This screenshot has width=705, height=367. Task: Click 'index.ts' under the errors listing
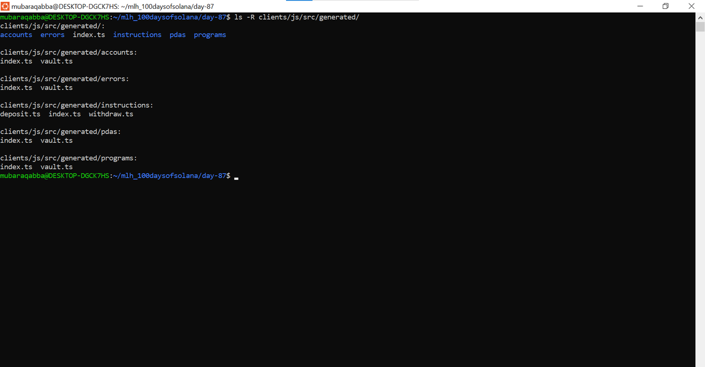pyautogui.click(x=16, y=87)
